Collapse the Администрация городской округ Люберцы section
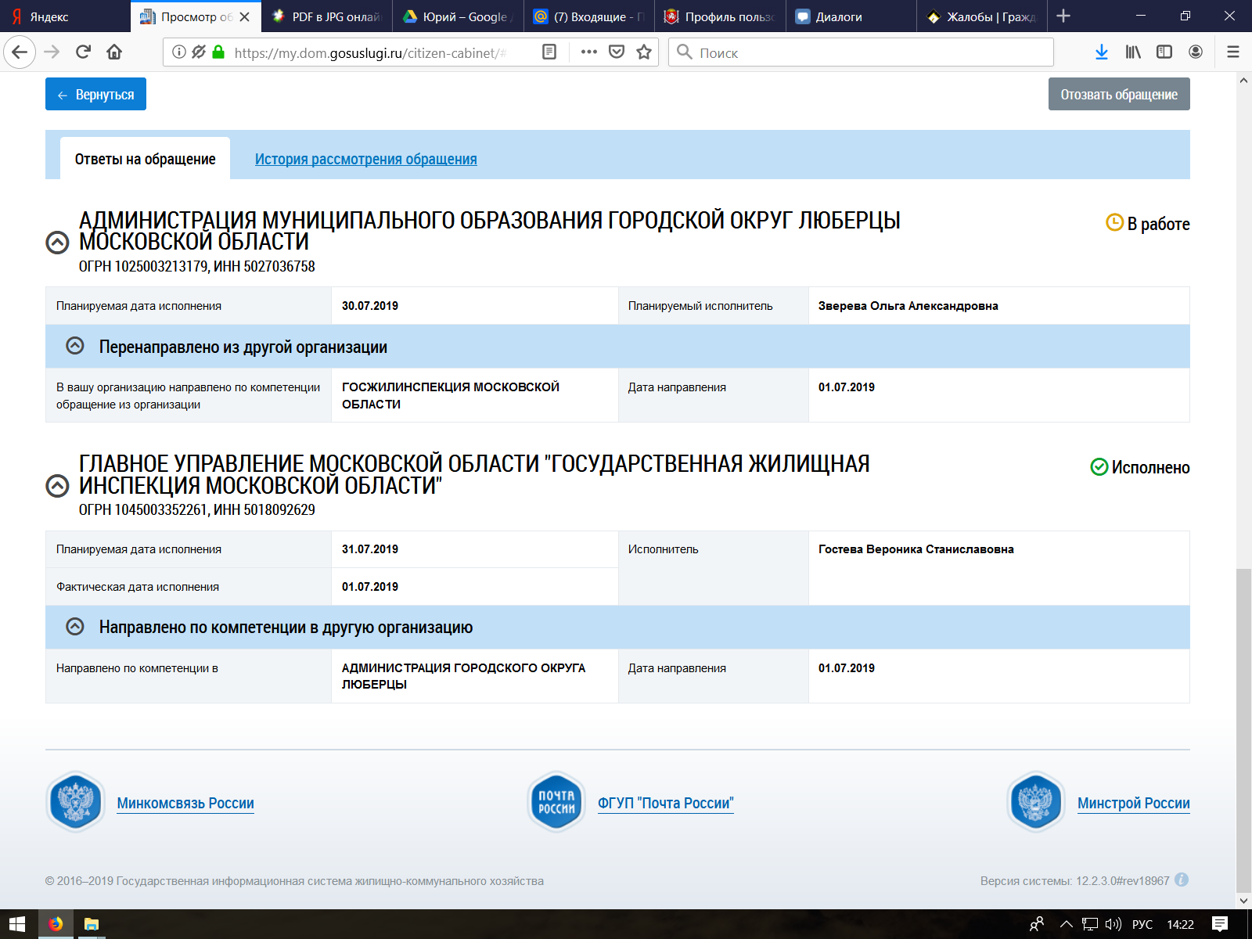Image resolution: width=1252 pixels, height=939 pixels. (x=57, y=243)
